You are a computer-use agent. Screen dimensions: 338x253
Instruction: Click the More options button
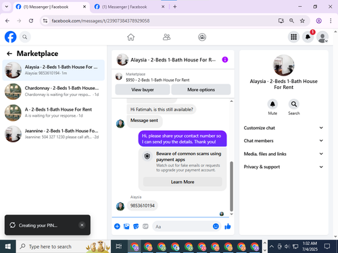pos(201,90)
